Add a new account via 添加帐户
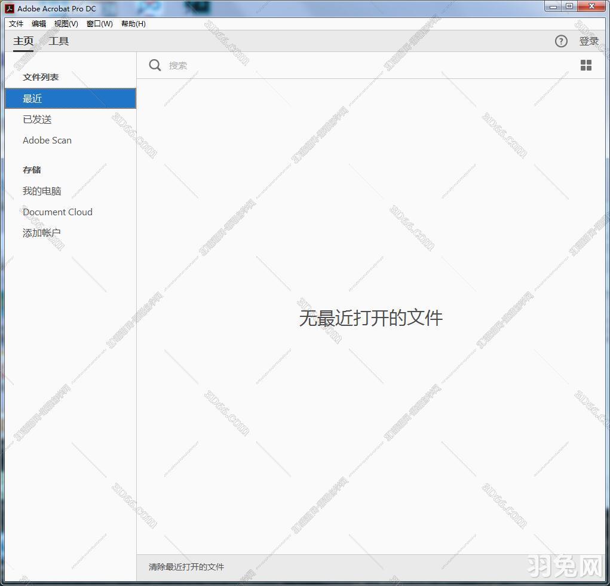This screenshot has width=610, height=586. [x=41, y=233]
